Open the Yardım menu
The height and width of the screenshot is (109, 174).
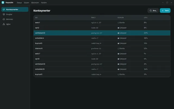click(44, 2)
